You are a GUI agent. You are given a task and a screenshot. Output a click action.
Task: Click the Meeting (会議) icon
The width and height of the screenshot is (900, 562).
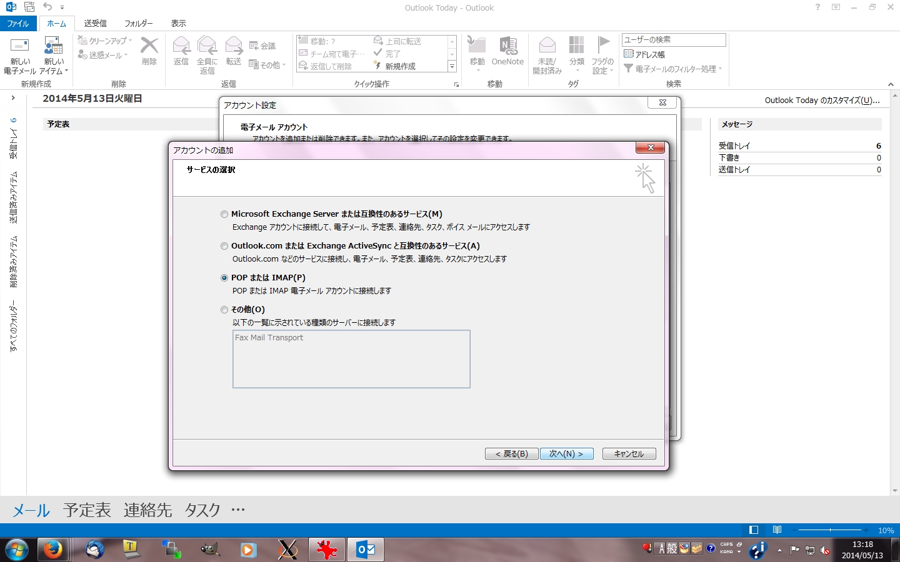coord(262,46)
